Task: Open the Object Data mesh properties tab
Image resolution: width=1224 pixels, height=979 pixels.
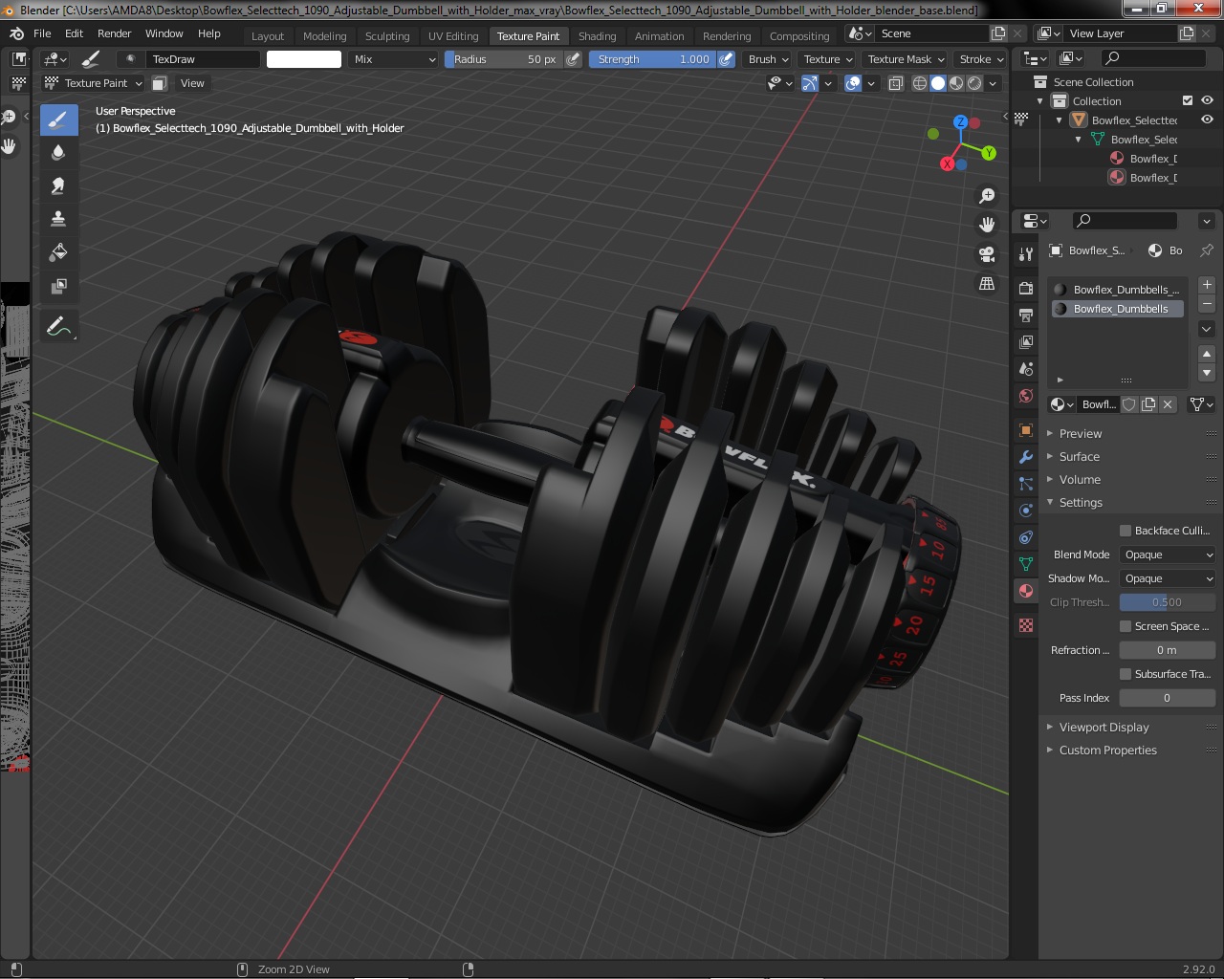Action: 1026,564
